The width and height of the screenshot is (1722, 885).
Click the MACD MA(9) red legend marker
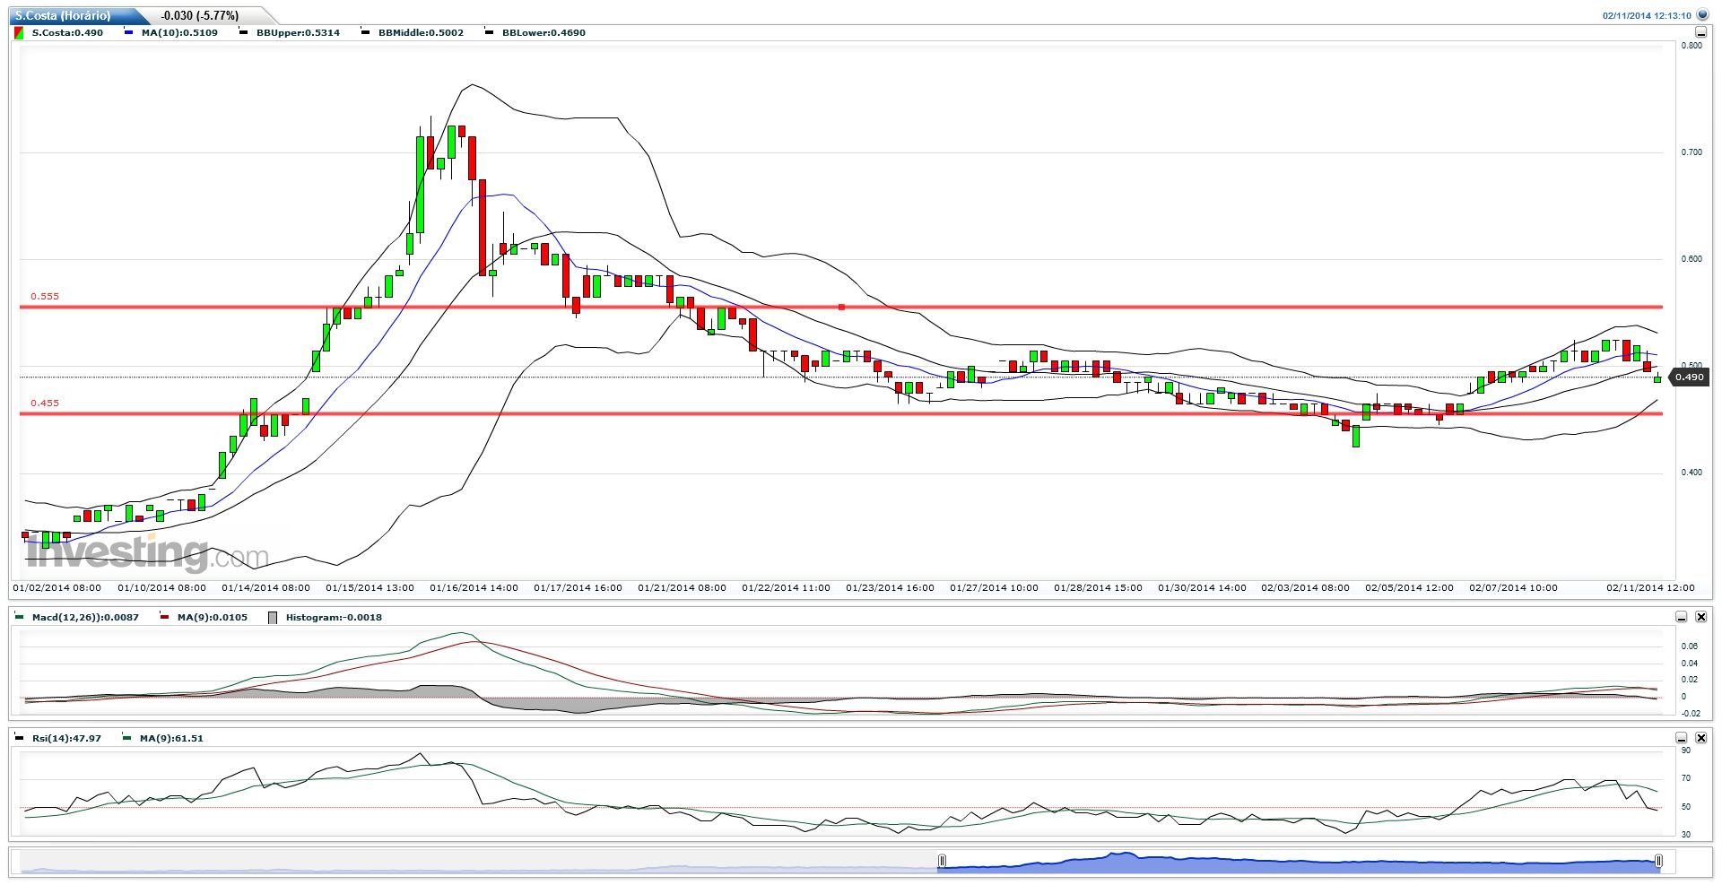pos(164,617)
